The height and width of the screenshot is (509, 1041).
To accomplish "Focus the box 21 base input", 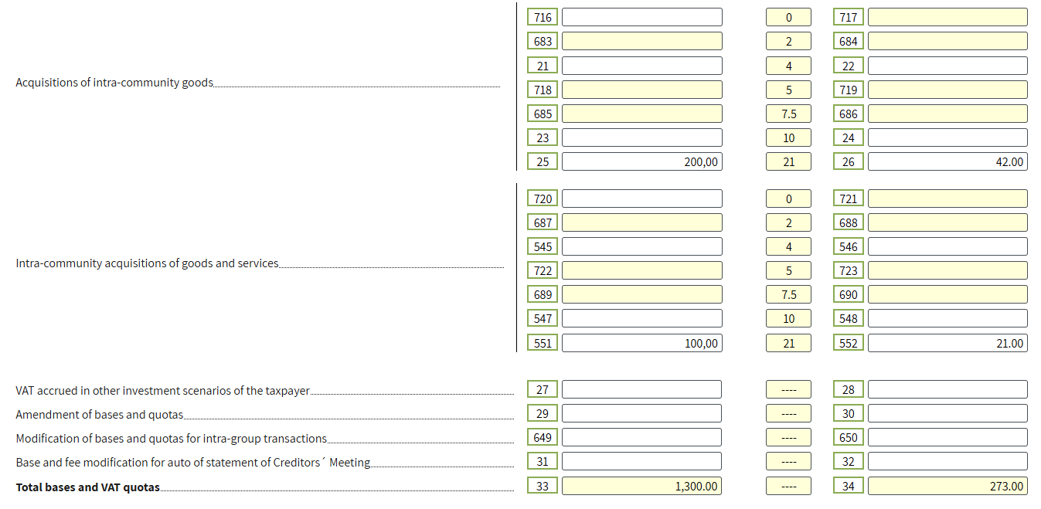I will click(641, 66).
